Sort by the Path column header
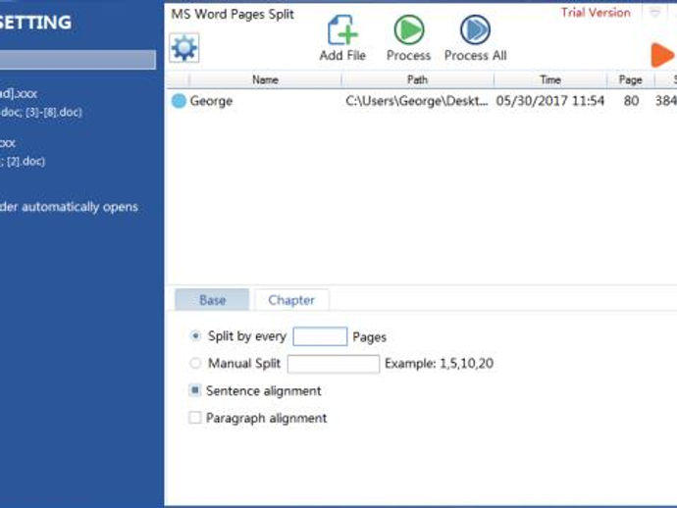The width and height of the screenshot is (677, 508). coord(417,79)
